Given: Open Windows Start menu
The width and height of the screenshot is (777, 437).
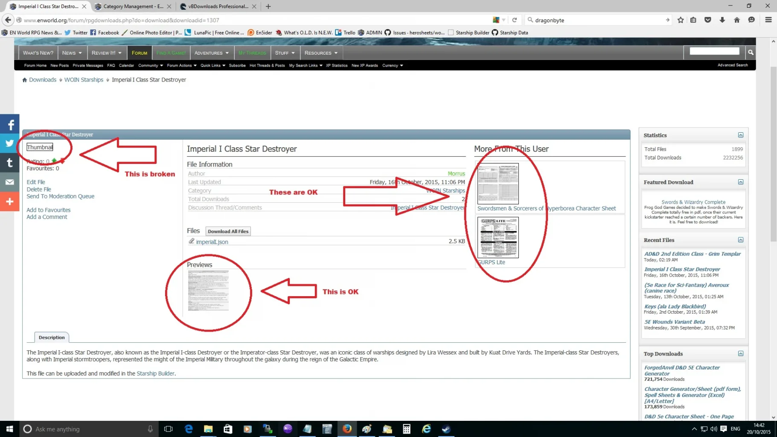Looking at the screenshot, I should click(x=9, y=429).
